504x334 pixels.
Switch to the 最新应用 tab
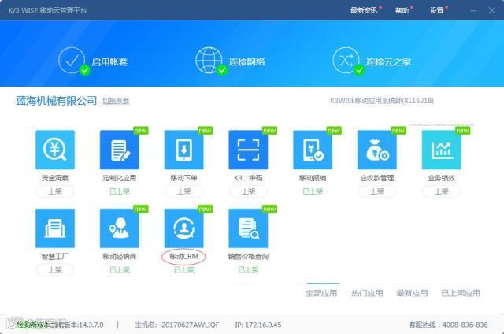tap(412, 293)
